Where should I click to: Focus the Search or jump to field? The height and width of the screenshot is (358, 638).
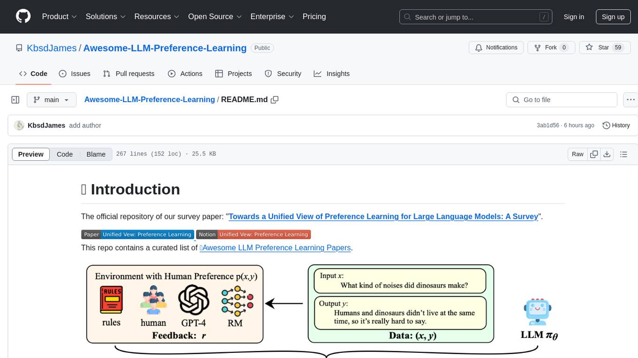coord(476,17)
